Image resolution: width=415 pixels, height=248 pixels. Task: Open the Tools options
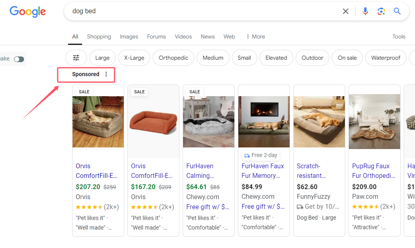(399, 36)
